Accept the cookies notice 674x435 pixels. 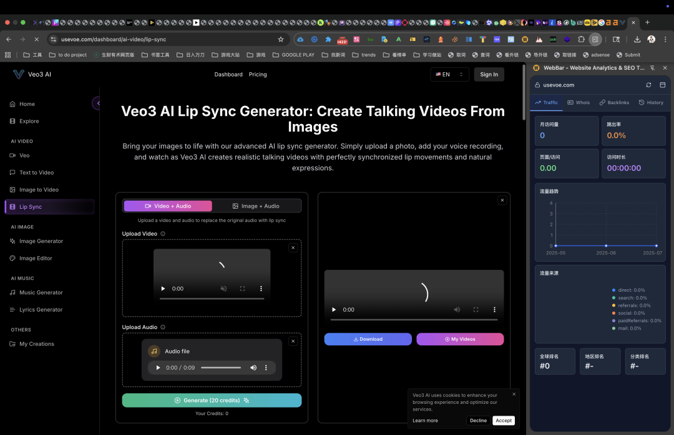click(504, 421)
